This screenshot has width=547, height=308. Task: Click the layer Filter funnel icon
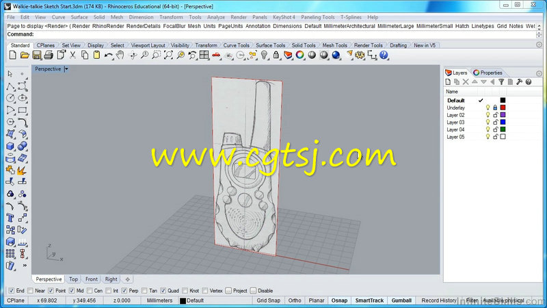pyautogui.click(x=501, y=82)
